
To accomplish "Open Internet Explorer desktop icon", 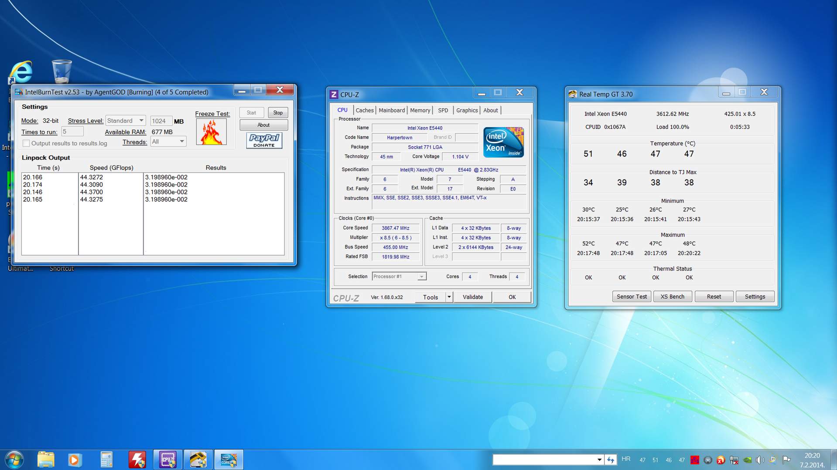I will coord(20,72).
